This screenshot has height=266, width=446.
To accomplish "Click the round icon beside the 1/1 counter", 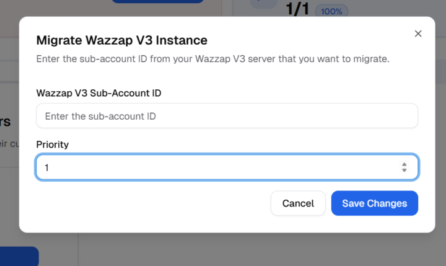I will (263, 4).
